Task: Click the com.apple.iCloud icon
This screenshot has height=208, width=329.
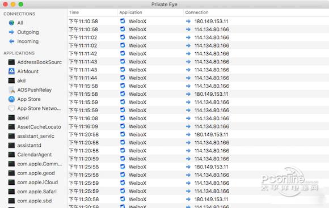Action: coord(11,182)
